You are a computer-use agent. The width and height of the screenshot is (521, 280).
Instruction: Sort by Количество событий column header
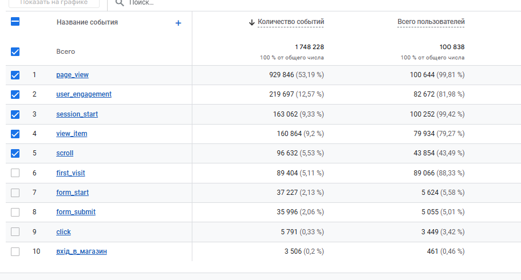[x=291, y=22]
